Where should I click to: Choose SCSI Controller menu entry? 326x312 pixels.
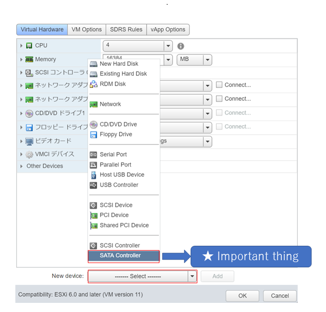click(x=124, y=246)
